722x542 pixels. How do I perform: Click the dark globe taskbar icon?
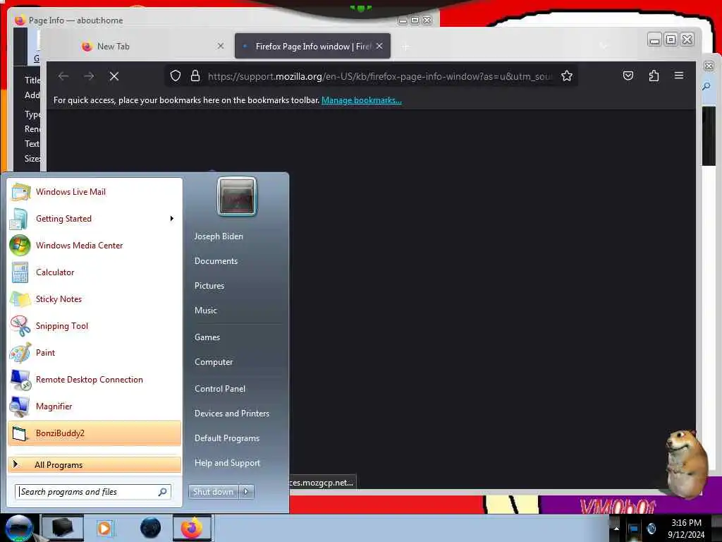(150, 528)
